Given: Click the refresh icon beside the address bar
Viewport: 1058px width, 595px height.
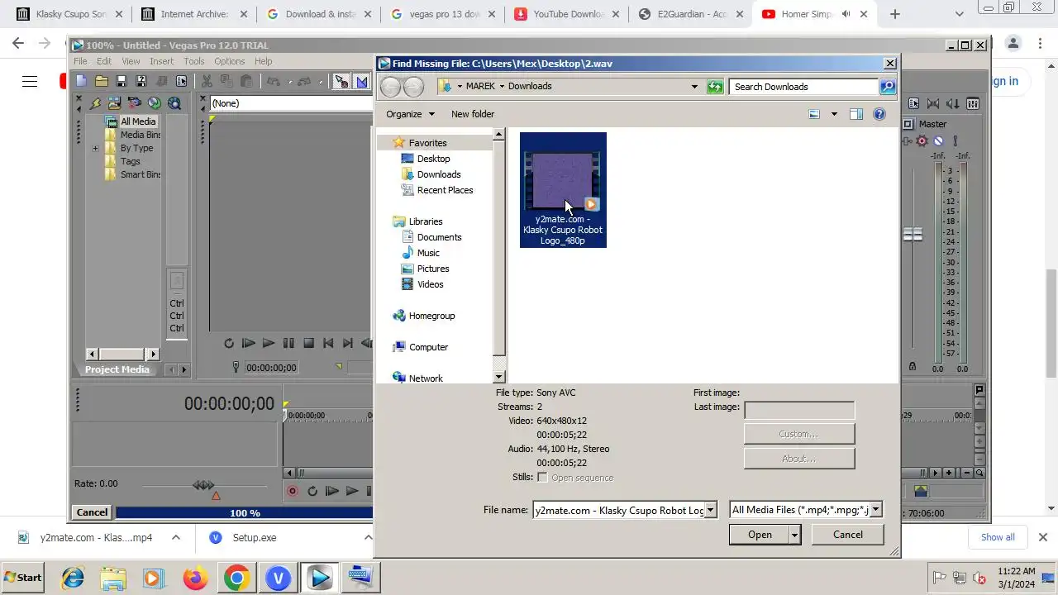Looking at the screenshot, I should (716, 87).
